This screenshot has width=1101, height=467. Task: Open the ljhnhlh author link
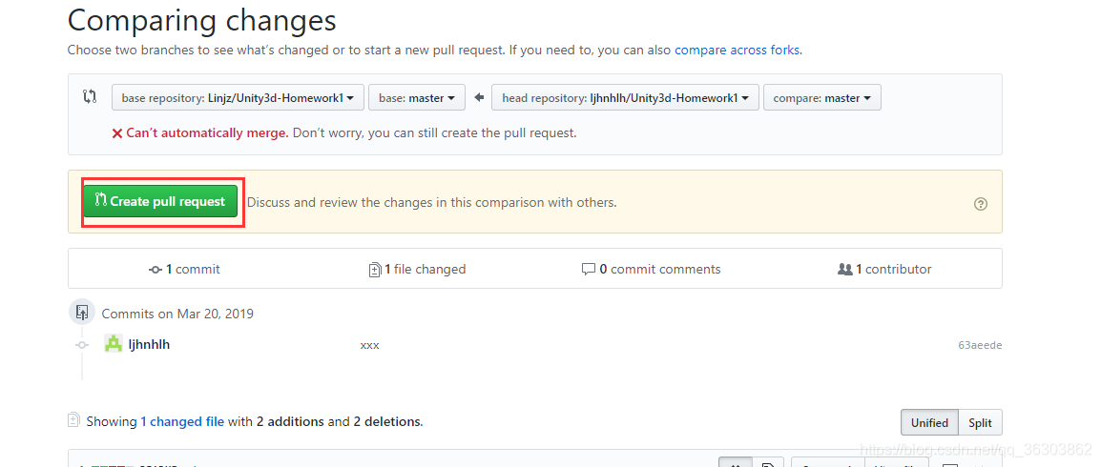(x=149, y=344)
